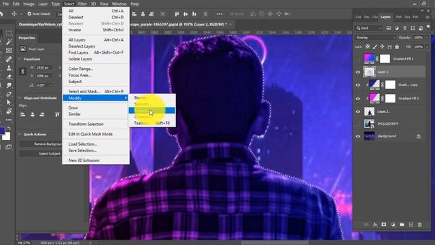The height and width of the screenshot is (245, 435).
Task: Click the Home icon in the options bar
Action: point(1,14)
